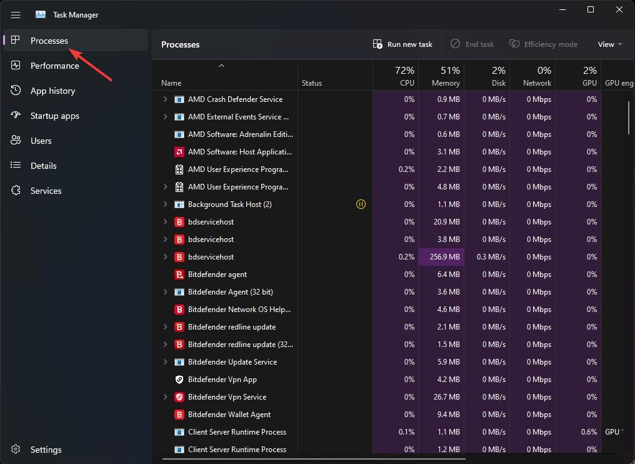Screen dimensions: 635x464
Task: Click the horizontal scrollbar at the bottom
Action: point(314,459)
